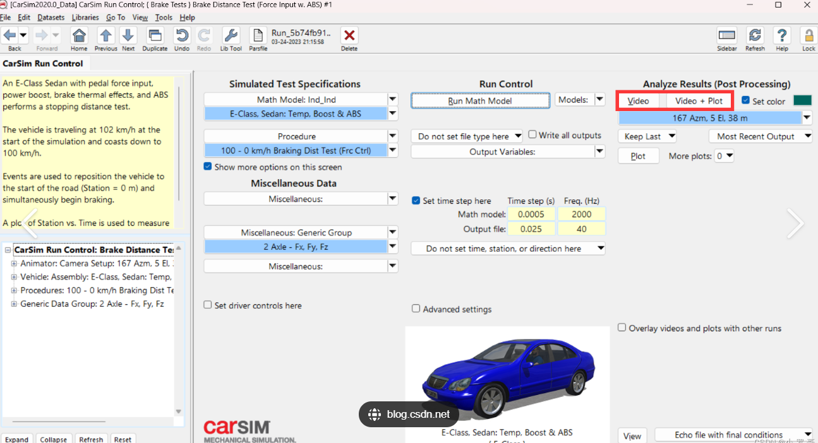Edit Math model time step 0.0005 field
The height and width of the screenshot is (443, 818).
tap(532, 215)
